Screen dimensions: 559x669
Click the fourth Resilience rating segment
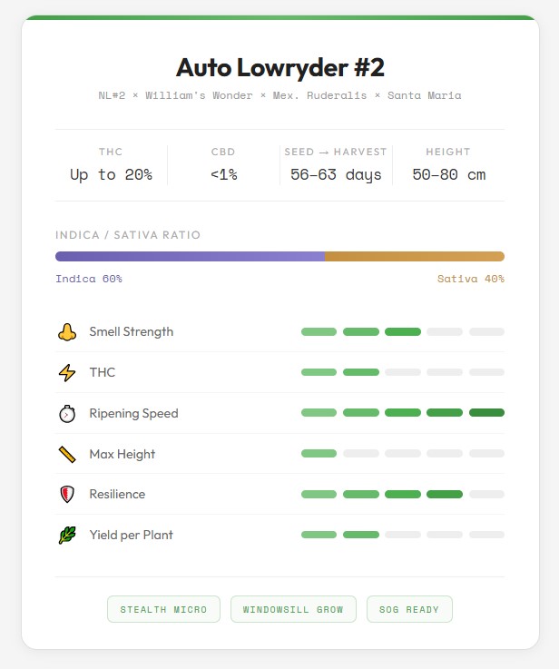[x=445, y=495]
